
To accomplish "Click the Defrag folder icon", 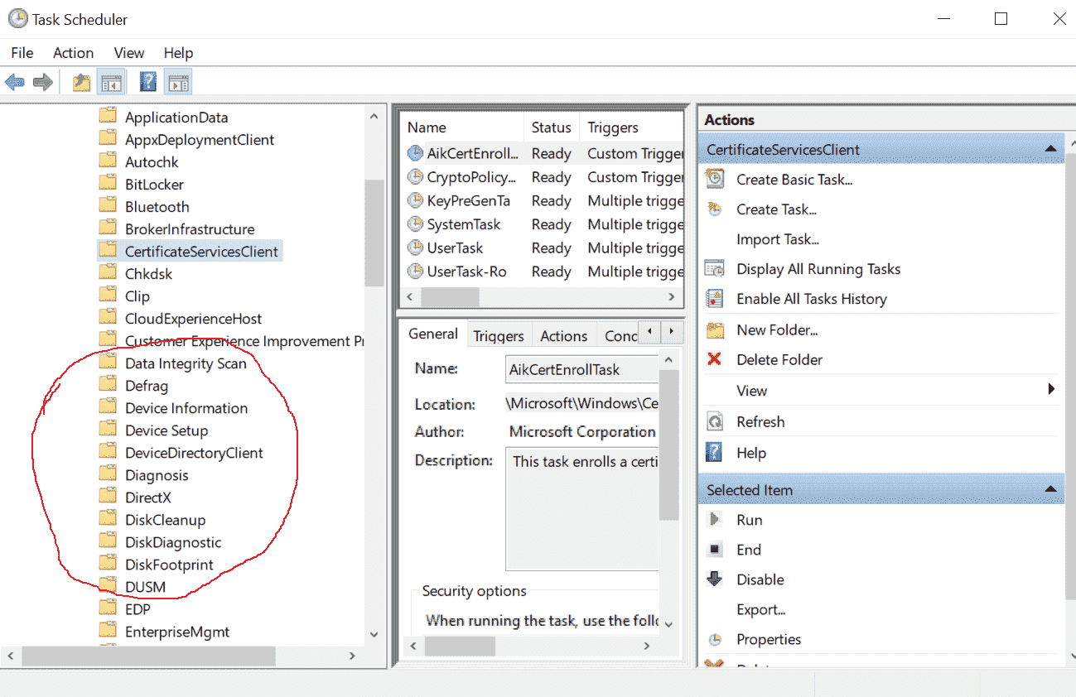I will click(x=108, y=385).
